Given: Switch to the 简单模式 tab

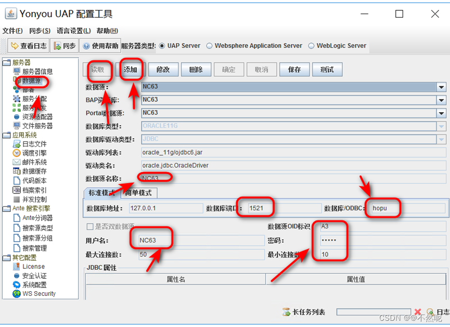Looking at the screenshot, I should 138,193.
